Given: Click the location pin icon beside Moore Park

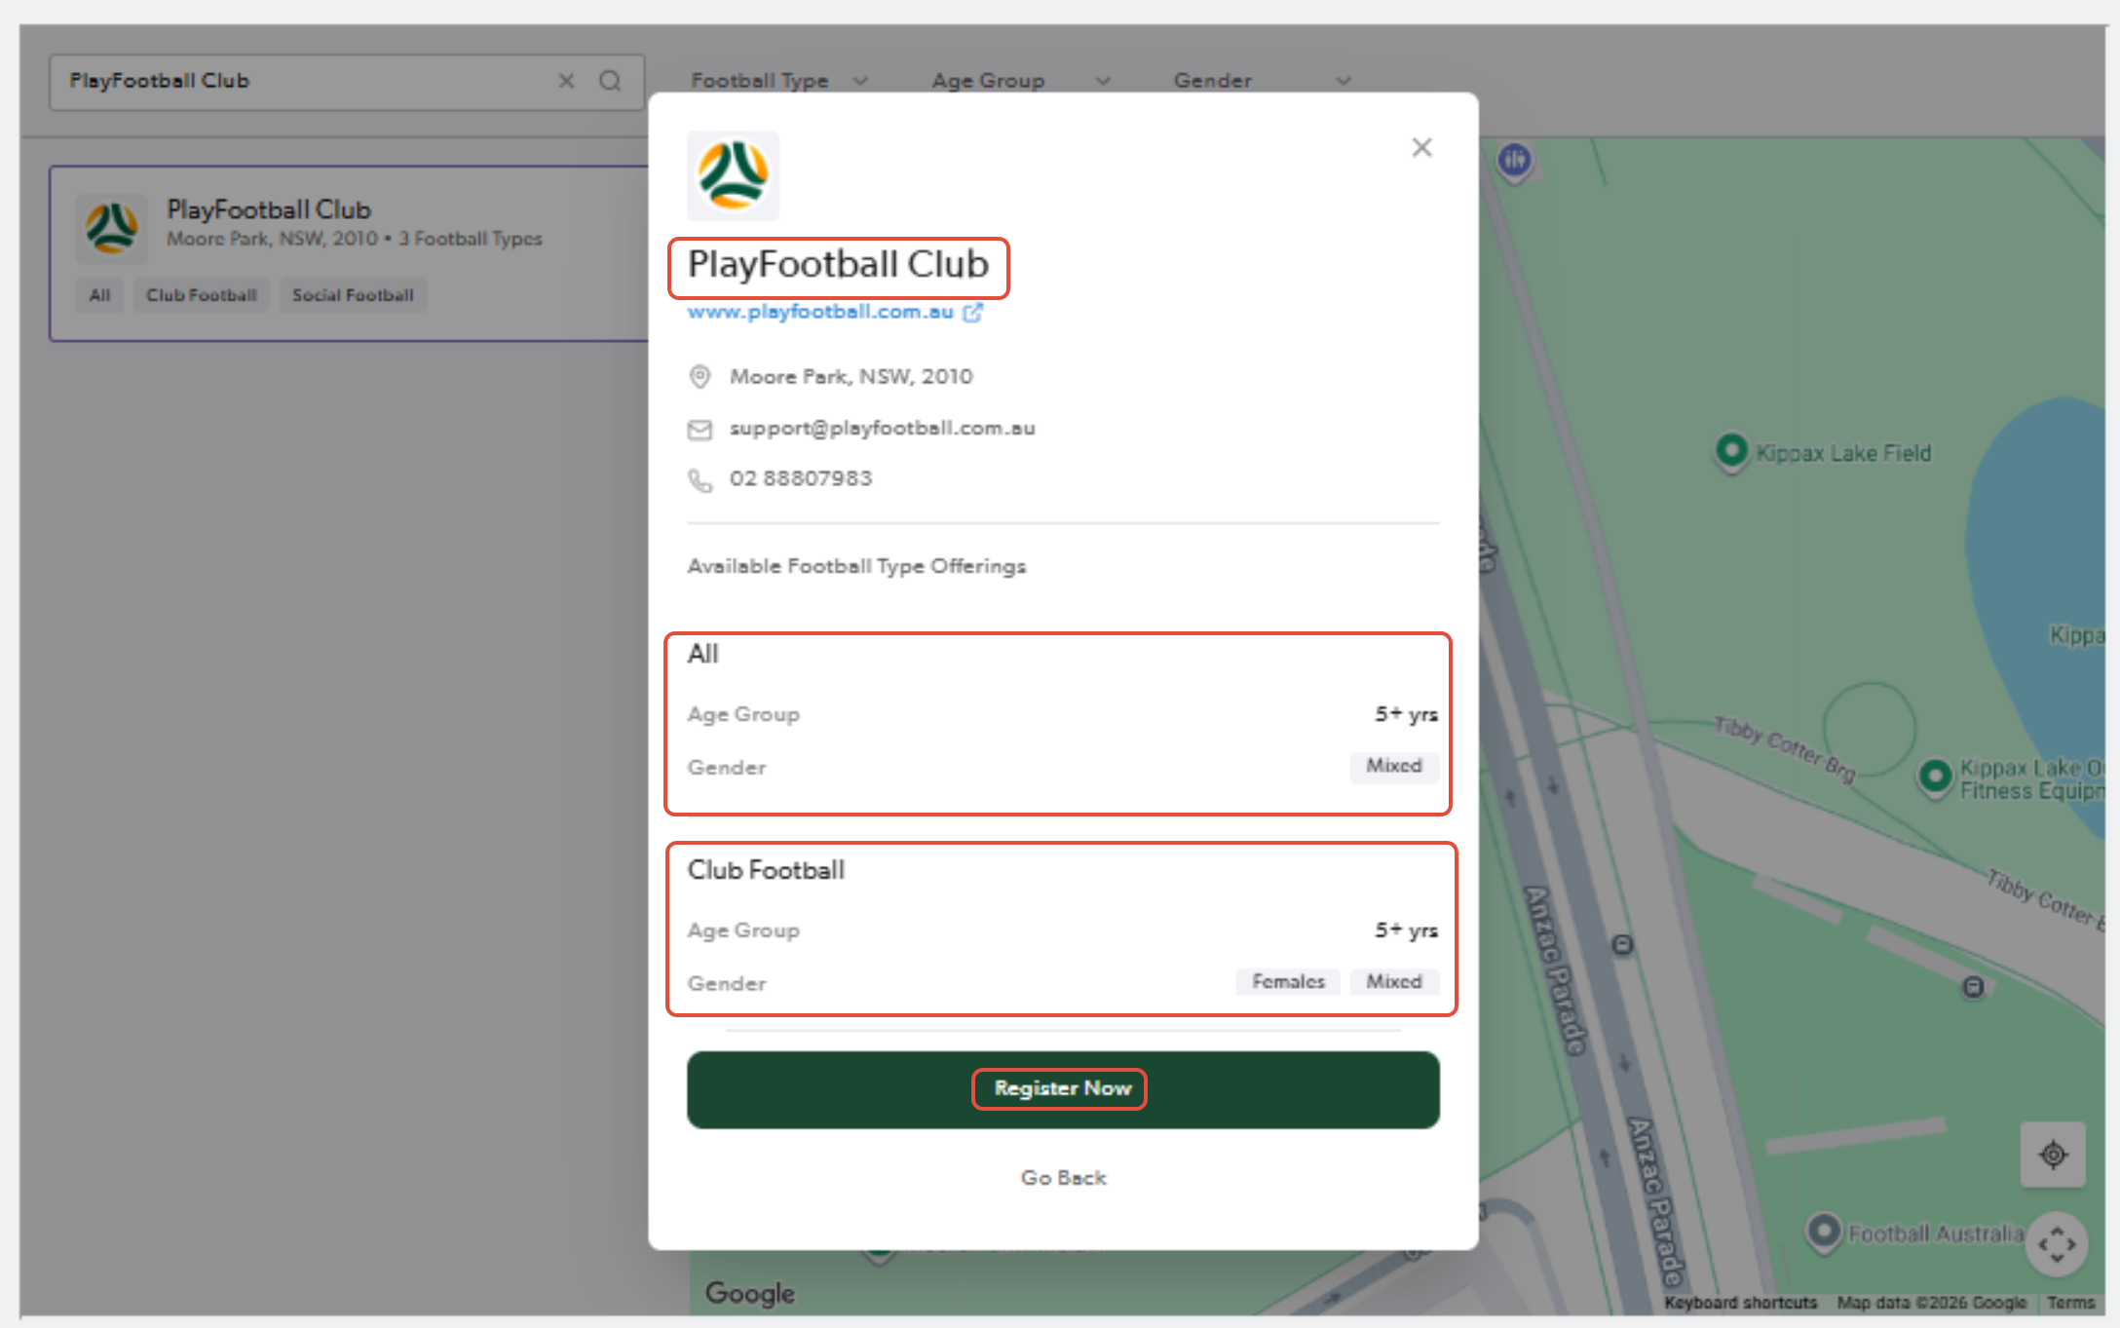Looking at the screenshot, I should coord(700,377).
